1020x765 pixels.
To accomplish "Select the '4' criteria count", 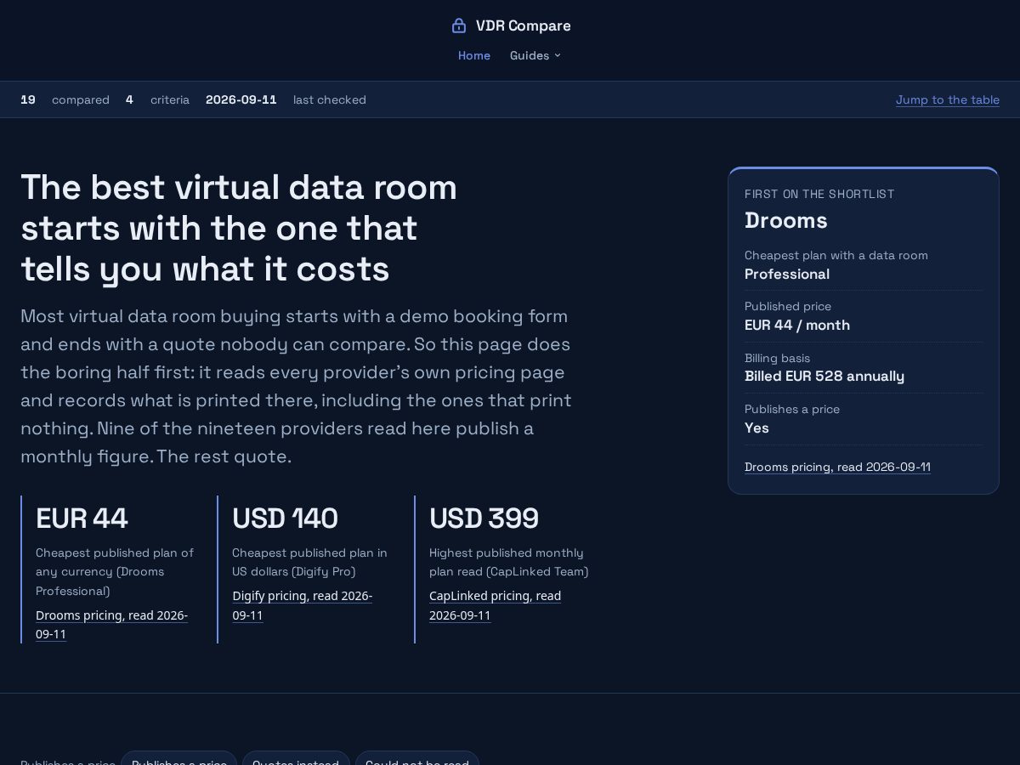I will (129, 99).
